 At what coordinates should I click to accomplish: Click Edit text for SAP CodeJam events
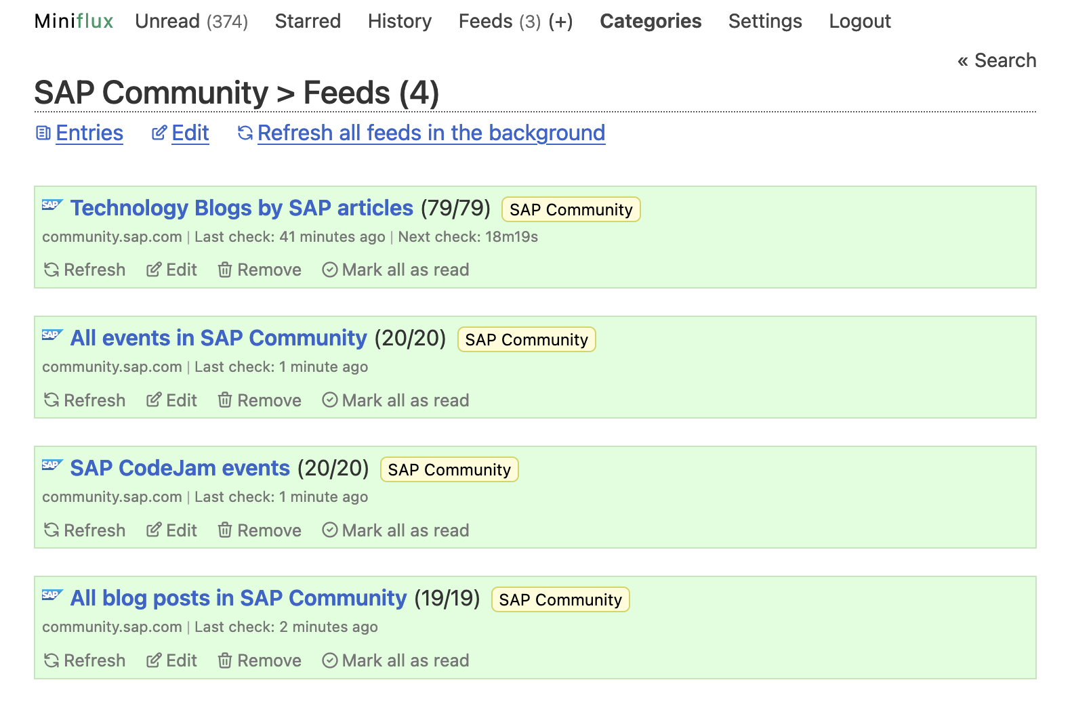click(x=182, y=530)
